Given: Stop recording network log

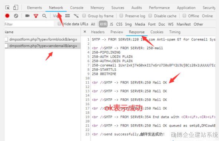Looking at the screenshot, I should (x=7, y=16).
